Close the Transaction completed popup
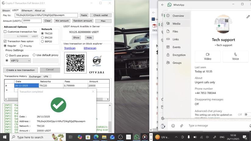 [93, 91]
